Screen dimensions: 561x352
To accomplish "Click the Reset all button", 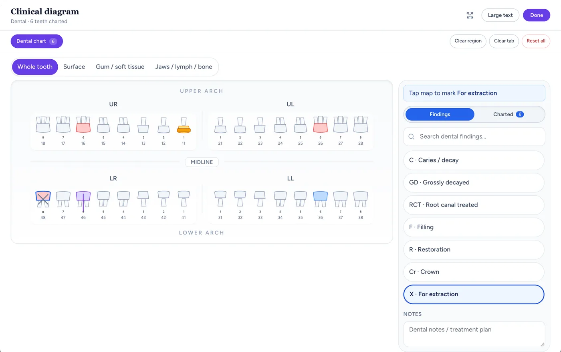I will pyautogui.click(x=536, y=41).
